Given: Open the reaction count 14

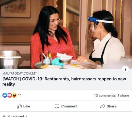Looking at the screenshot, I should point(20,96).
